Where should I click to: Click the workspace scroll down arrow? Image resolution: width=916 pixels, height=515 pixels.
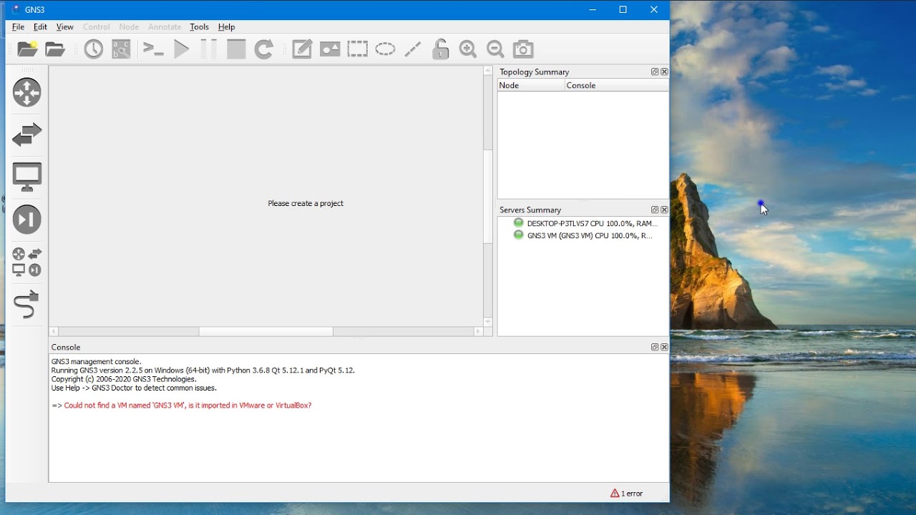coord(488,322)
